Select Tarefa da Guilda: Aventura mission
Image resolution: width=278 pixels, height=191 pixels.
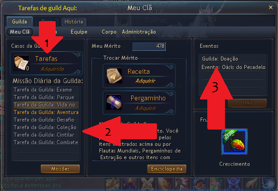[46, 112]
